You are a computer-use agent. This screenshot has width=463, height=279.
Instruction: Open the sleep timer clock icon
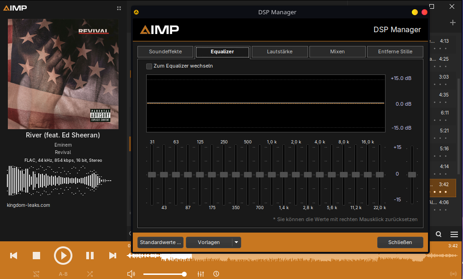(x=216, y=274)
